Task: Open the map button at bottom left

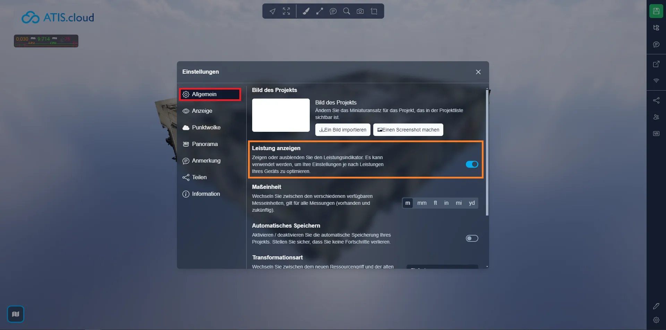Action: 16,314
